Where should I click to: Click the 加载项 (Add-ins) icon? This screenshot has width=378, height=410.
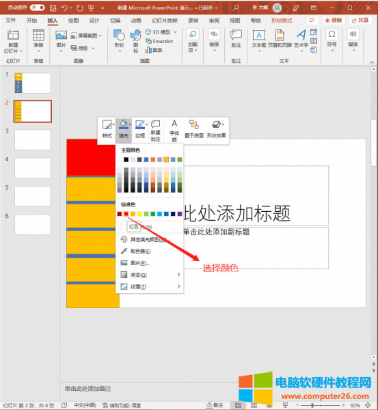(x=193, y=34)
